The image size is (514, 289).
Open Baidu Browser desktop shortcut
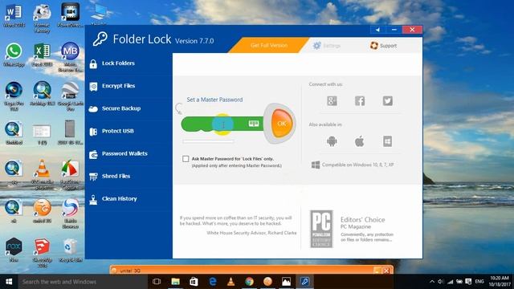70,214
